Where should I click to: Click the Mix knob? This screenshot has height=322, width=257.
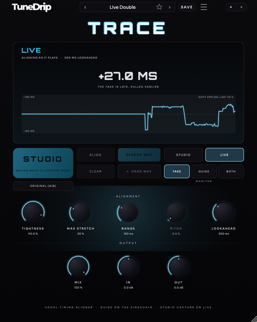pyautogui.click(x=78, y=266)
